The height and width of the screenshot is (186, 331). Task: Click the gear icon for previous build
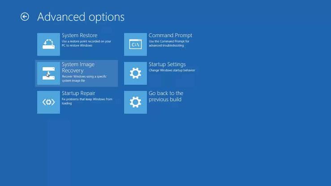click(x=135, y=102)
